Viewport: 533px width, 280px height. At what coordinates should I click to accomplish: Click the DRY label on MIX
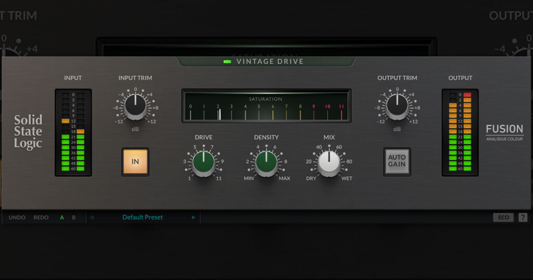coord(311,179)
